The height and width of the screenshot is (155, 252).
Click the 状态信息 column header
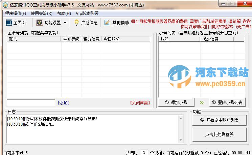(x=217, y=39)
